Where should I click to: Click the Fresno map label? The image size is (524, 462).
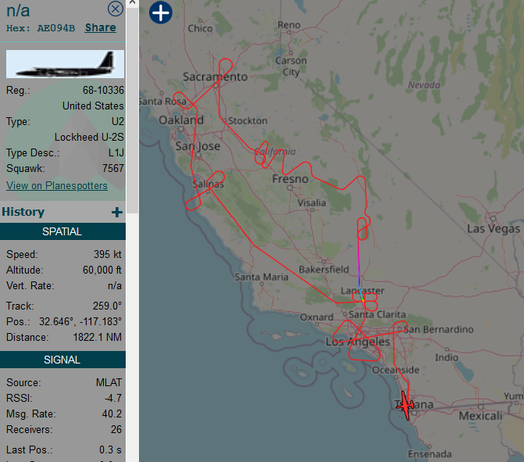click(x=290, y=179)
